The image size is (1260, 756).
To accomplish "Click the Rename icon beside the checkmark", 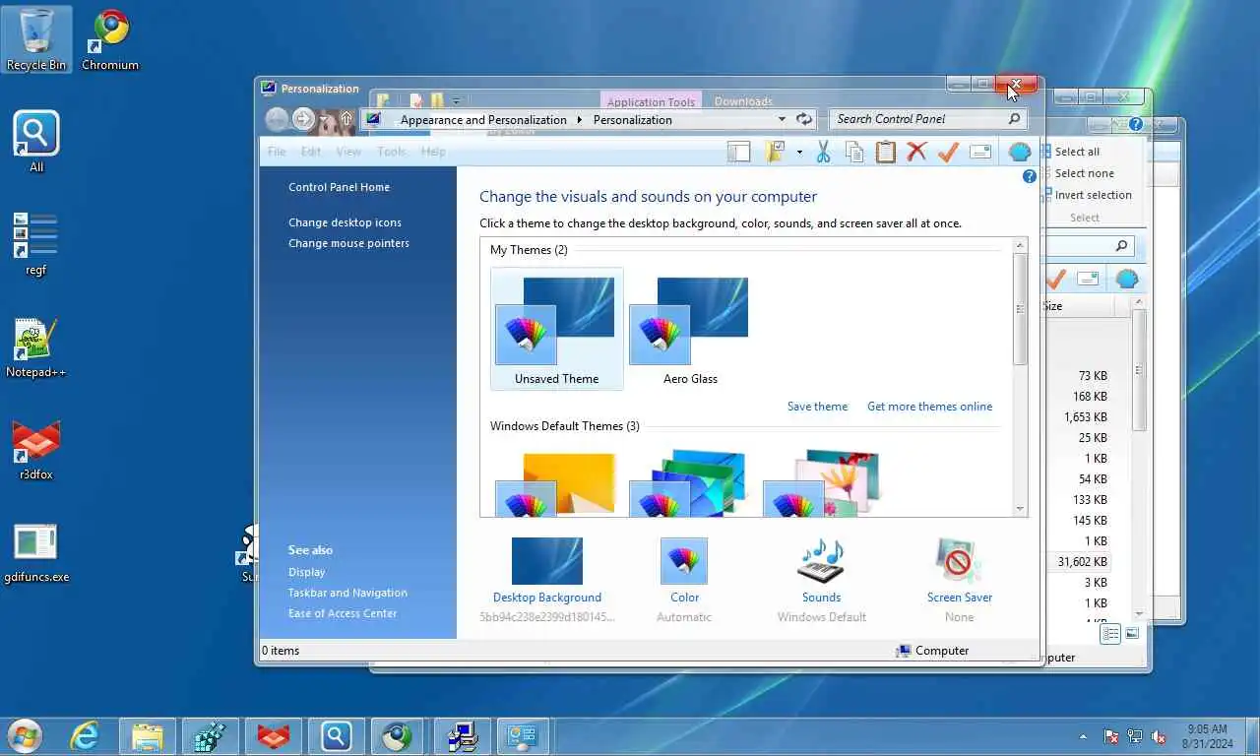I will (980, 152).
